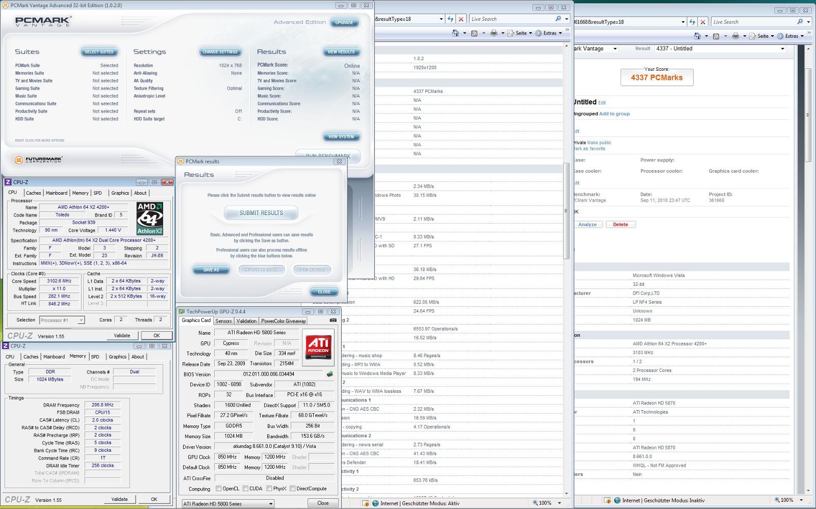Viewport: 816px width, 509px height.
Task: Open the GPU selection dropdown in GPU-Z
Action: point(228,503)
